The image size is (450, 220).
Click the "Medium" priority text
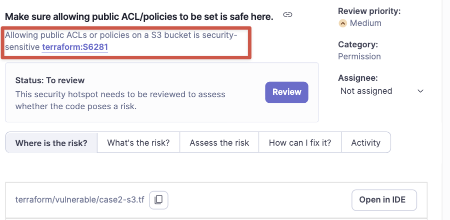tap(365, 23)
